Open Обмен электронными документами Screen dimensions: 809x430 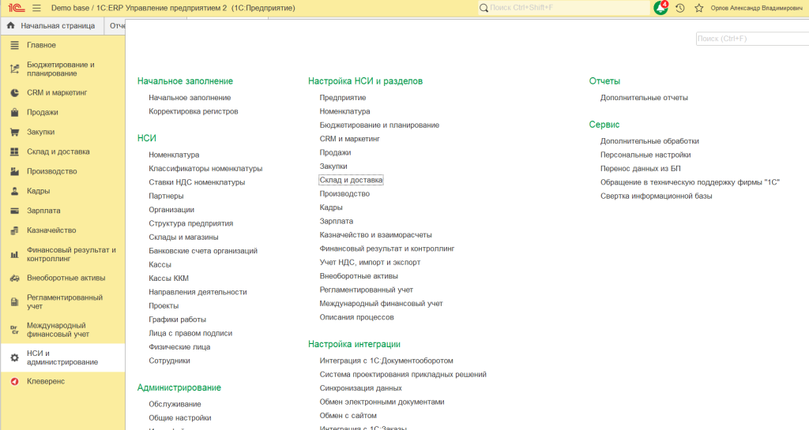[382, 402]
